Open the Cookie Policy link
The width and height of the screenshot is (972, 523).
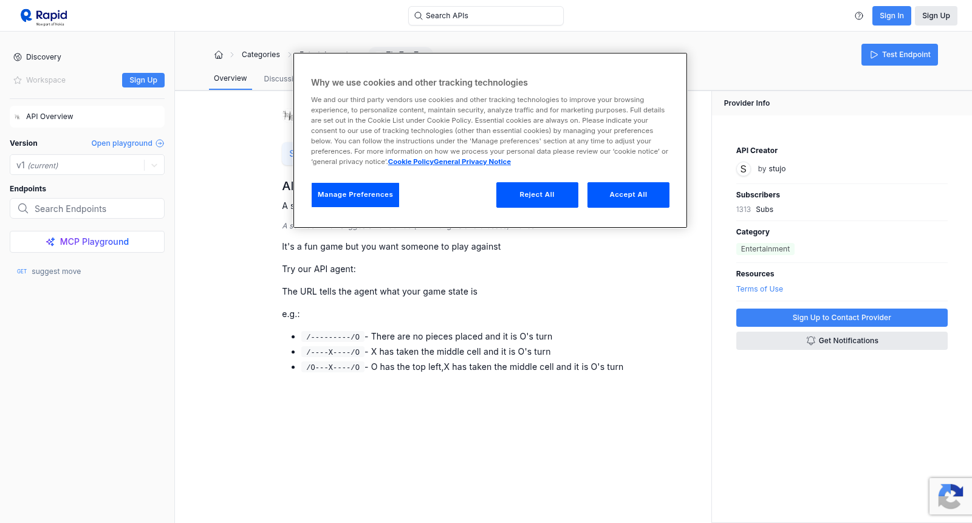(x=411, y=162)
